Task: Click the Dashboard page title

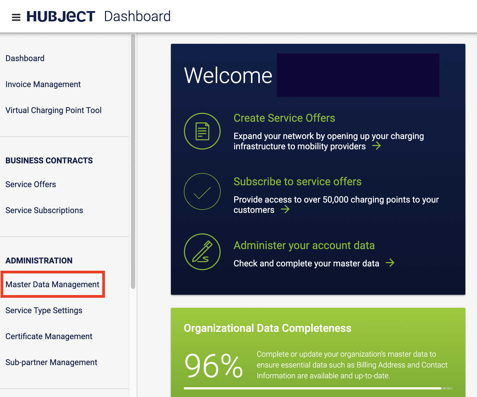Action: [x=137, y=16]
